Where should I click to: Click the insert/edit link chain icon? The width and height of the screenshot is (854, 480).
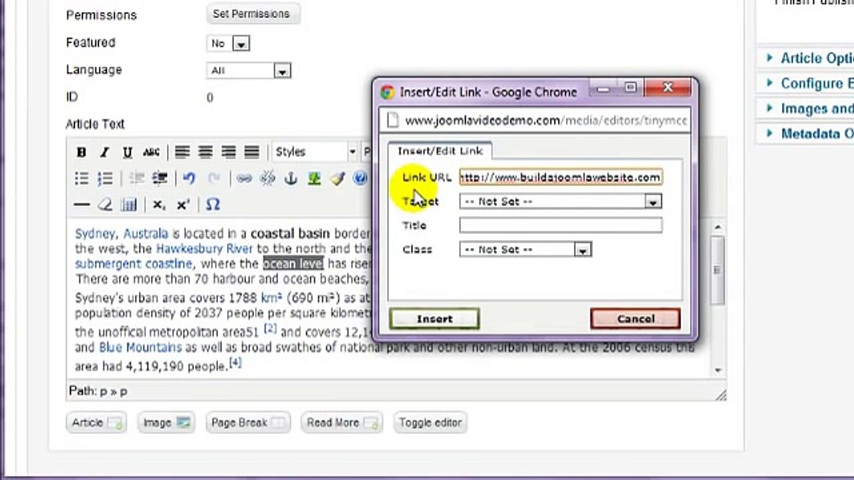tap(244, 179)
